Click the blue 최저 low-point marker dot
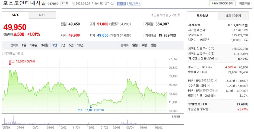Image resolution: width=254 pixels, height=132 pixels. click(x=91, y=107)
